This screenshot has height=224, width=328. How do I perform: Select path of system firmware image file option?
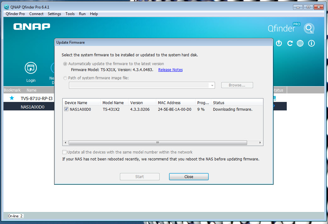65,78
